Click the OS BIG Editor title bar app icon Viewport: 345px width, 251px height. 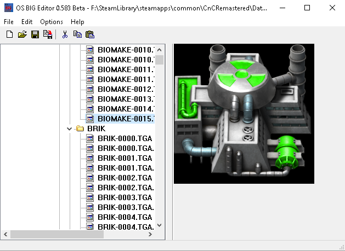[9, 8]
